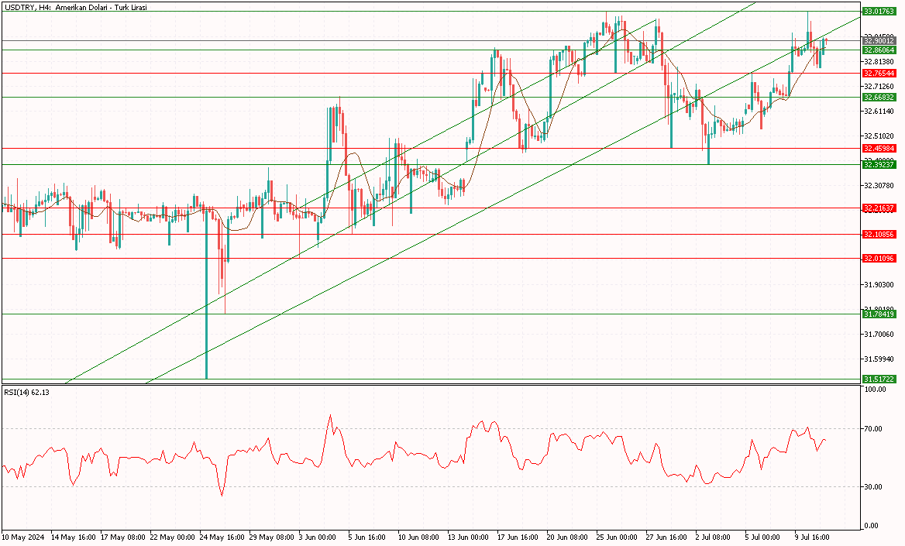Click the 30.00 RSI oversold level value
Viewport: 905px width, 546px height.
coord(874,487)
